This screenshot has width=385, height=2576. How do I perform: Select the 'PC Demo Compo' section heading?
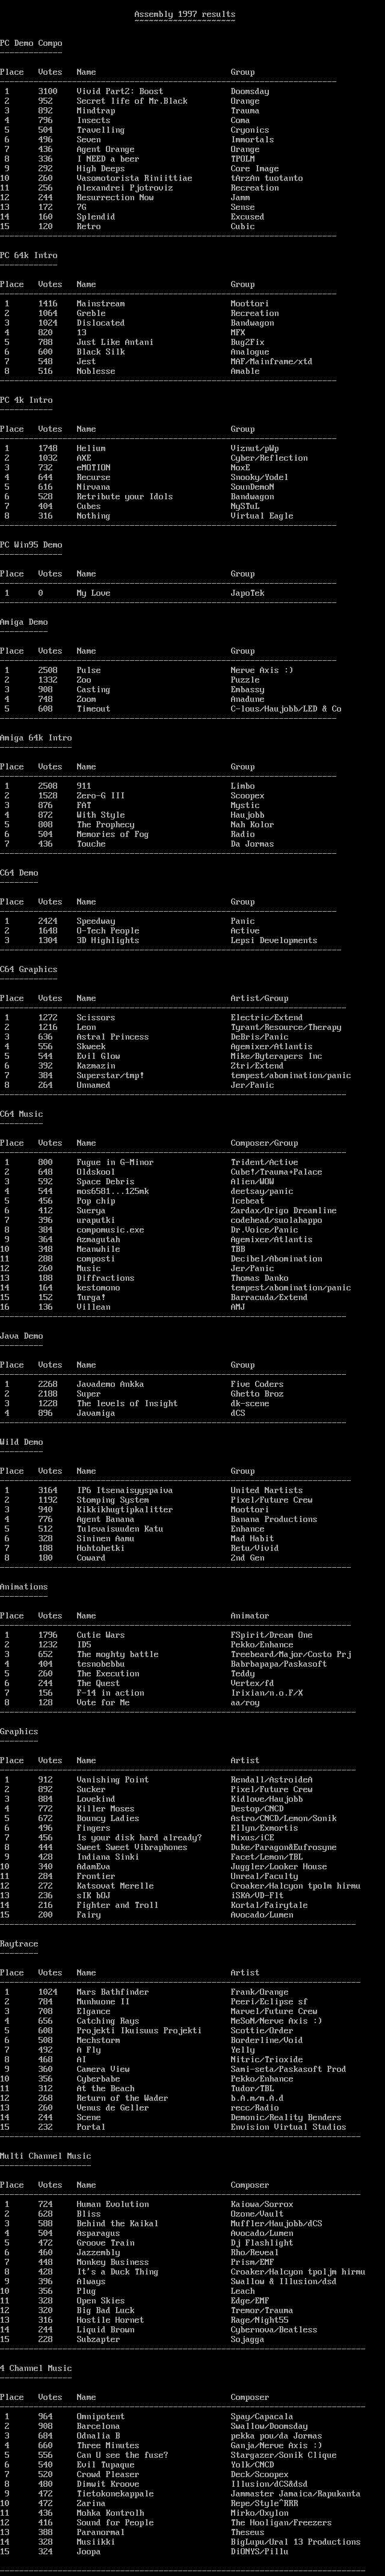(31, 44)
